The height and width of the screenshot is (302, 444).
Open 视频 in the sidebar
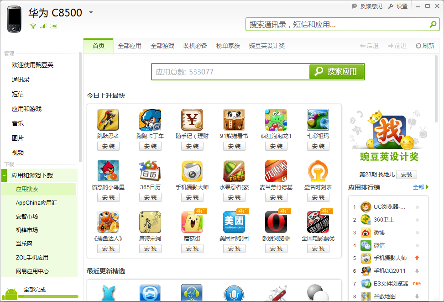pyautogui.click(x=17, y=153)
